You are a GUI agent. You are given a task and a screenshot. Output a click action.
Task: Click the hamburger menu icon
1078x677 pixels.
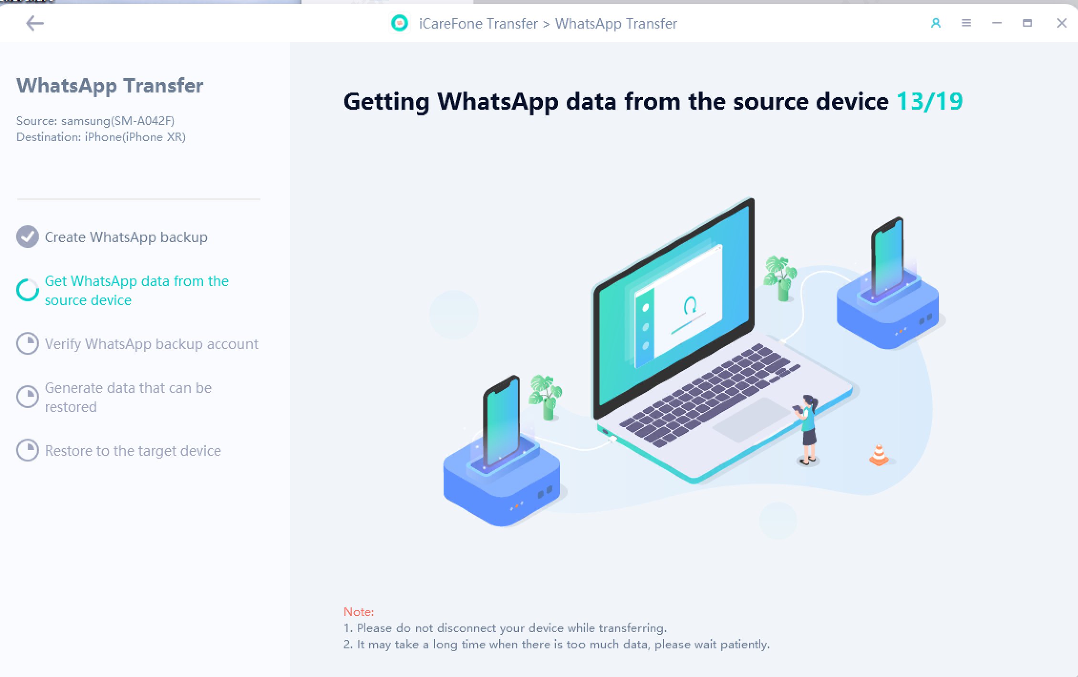point(966,22)
